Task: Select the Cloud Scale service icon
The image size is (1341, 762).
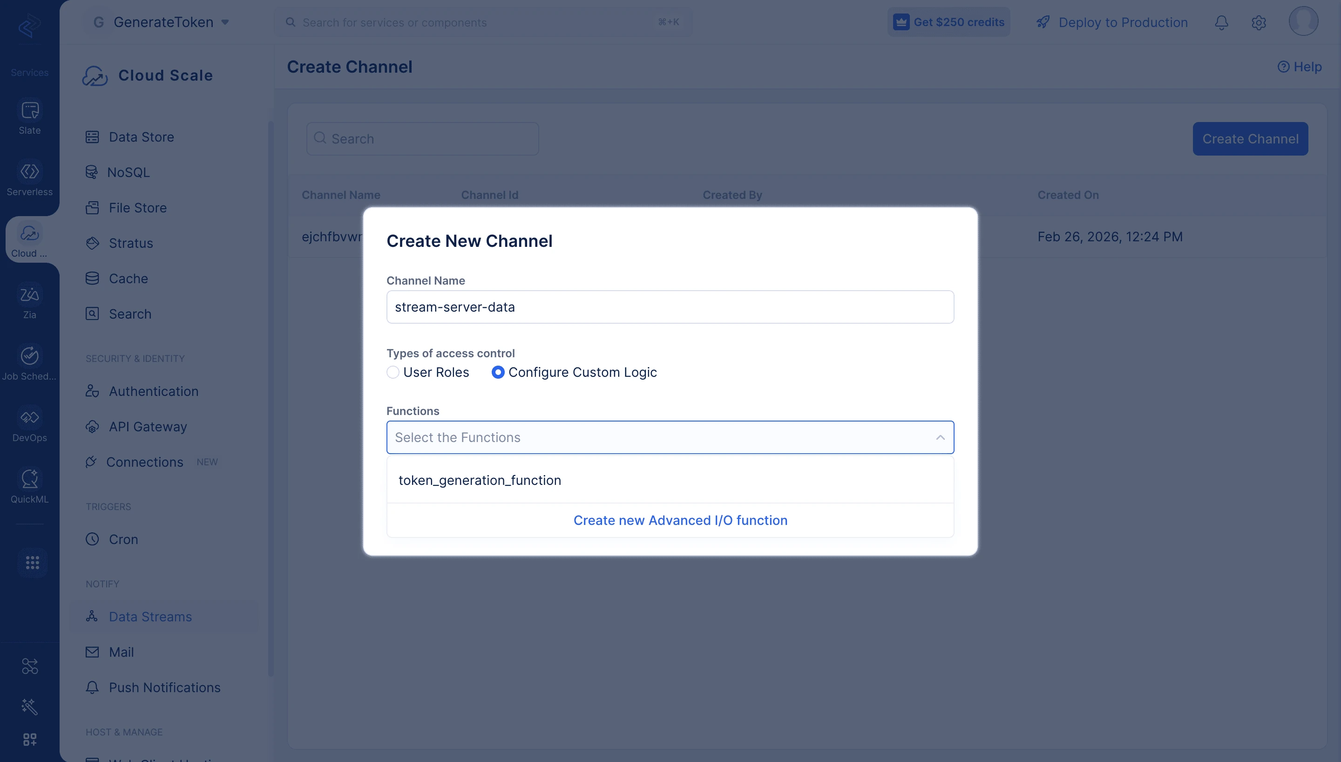Action: click(x=30, y=233)
